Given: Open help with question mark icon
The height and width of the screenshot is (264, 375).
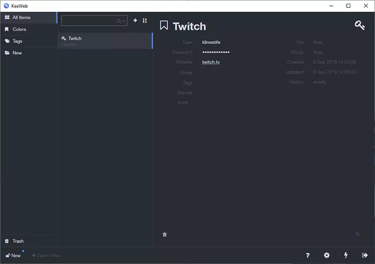Looking at the screenshot, I should coord(307,255).
